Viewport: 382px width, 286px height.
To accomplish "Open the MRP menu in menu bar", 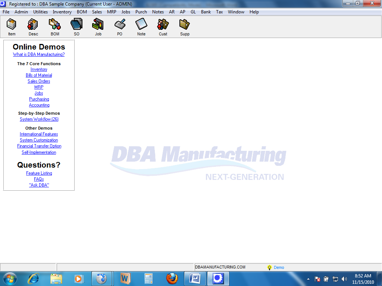I will coord(112,12).
